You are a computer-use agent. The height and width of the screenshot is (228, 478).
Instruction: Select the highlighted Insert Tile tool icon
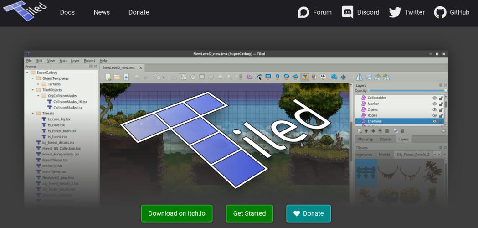pos(304,77)
